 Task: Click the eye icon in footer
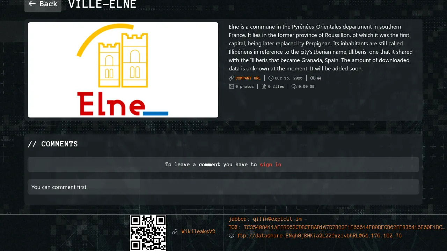[x=232, y=236]
